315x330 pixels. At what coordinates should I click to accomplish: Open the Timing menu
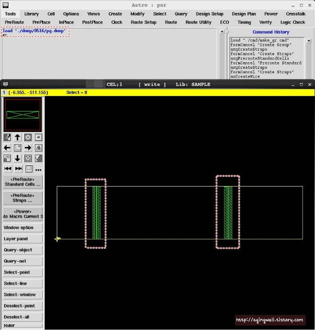point(244,22)
